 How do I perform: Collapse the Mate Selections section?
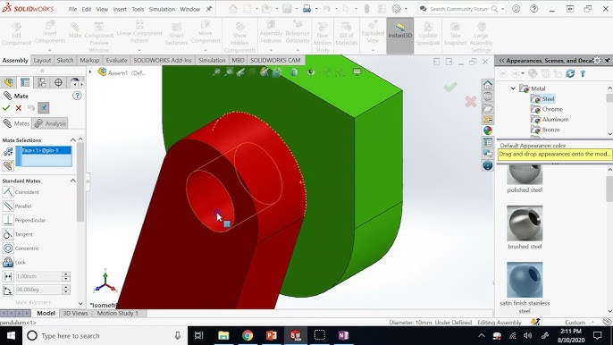(x=73, y=139)
